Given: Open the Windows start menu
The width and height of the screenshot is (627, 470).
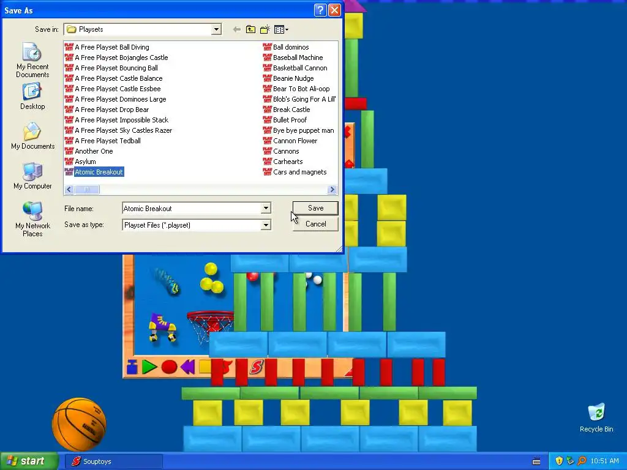Looking at the screenshot, I should [29, 461].
